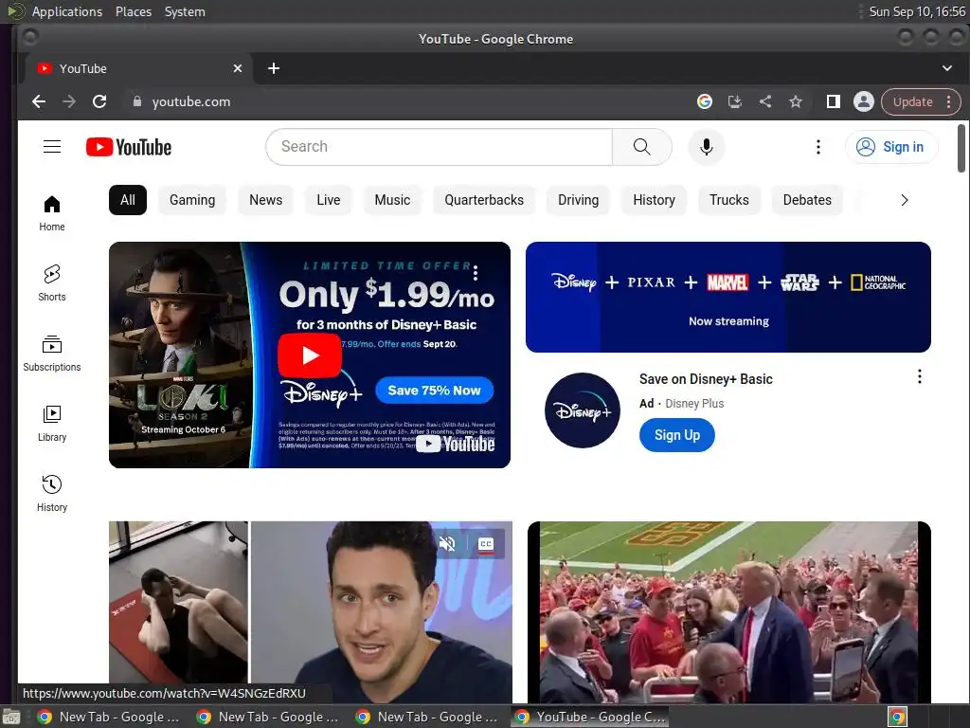Screen dimensions: 970x728
Task: Click the install app icon in address bar
Action: 735,101
